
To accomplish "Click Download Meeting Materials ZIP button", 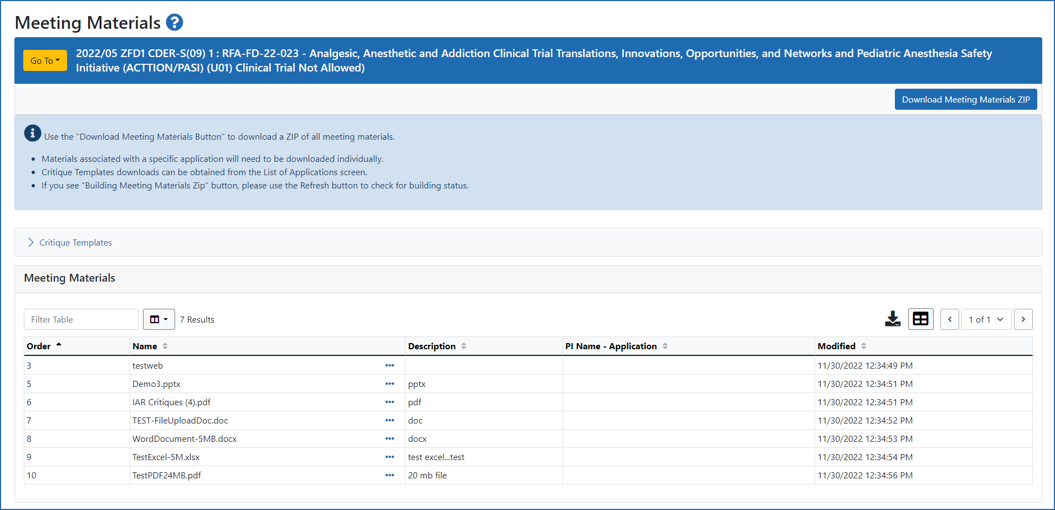I will pos(966,99).
